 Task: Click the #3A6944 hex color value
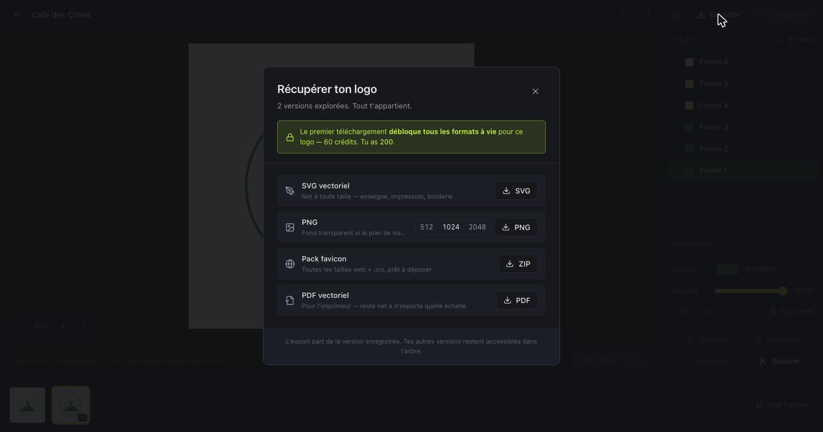click(x=761, y=269)
